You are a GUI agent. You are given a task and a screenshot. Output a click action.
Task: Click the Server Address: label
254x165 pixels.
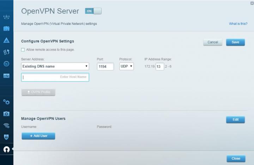tap(33, 59)
